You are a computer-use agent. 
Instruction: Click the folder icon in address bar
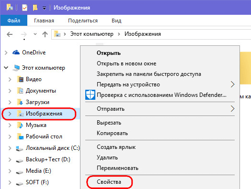57,34
